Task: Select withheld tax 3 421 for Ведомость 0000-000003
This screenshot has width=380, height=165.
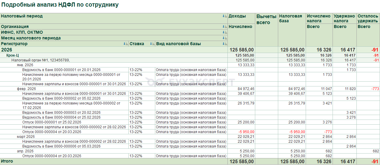Action: (351, 113)
